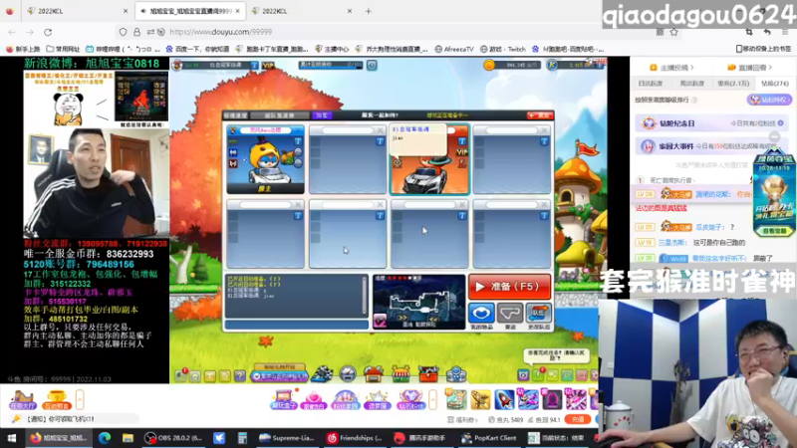Open the welfare coupon link
Viewport: 797px width, 448px height.
[x=462, y=420]
